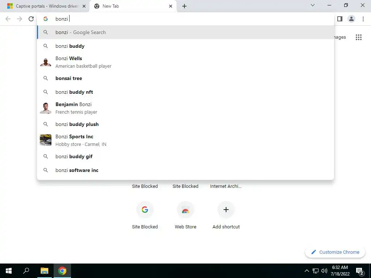Open the profile avatar icon
Viewport: 371px width, 278px height.
pos(351,19)
